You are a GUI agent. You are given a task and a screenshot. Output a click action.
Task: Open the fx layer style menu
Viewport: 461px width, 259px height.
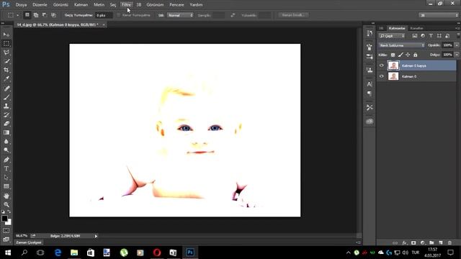point(405,243)
